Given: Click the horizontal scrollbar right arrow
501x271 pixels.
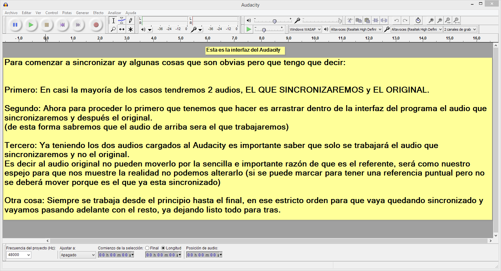Looking at the screenshot, I should pyautogui.click(x=491, y=241).
